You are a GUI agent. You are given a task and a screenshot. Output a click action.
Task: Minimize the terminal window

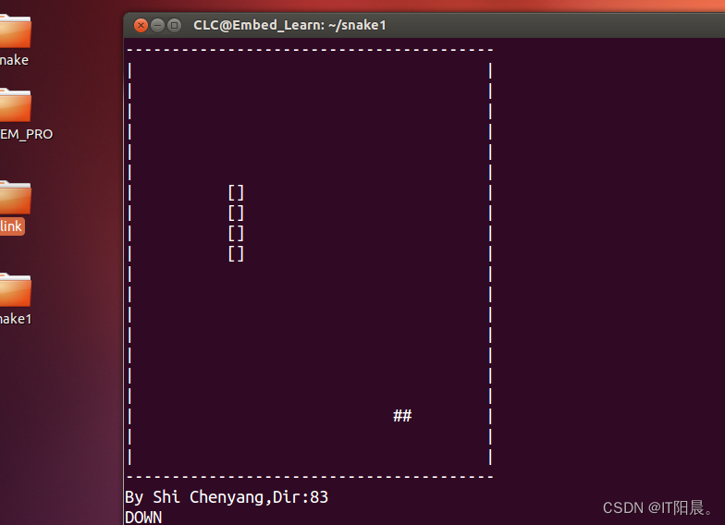tap(157, 25)
